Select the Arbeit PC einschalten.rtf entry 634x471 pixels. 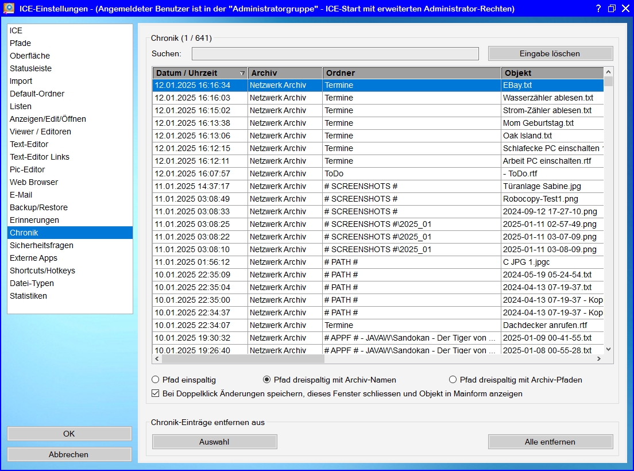(552, 161)
